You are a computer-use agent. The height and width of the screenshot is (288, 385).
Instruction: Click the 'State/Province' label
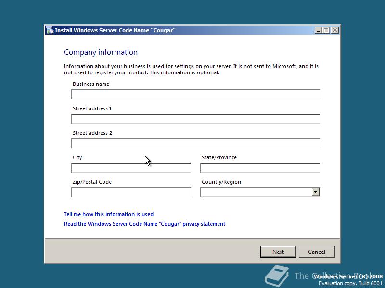tap(219, 157)
